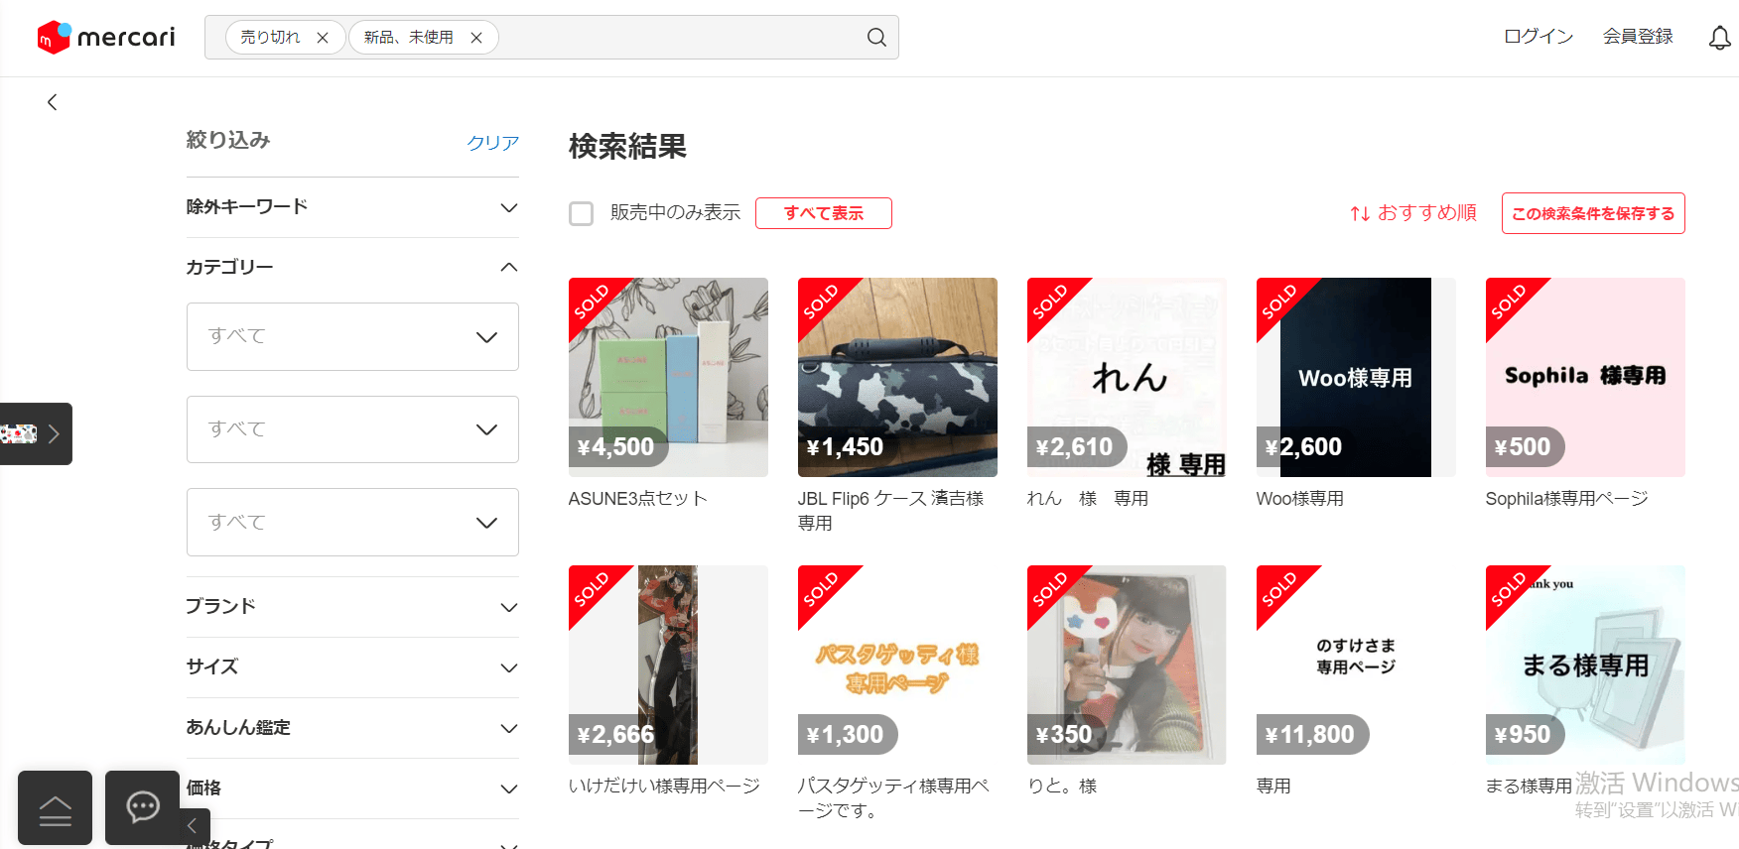Image resolution: width=1739 pixels, height=849 pixels.
Task: Open おすすめ順 sort order options
Action: pos(1413,213)
